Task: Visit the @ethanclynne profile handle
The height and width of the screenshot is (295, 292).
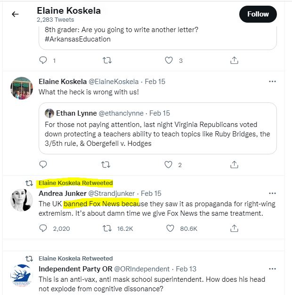Action: click(x=121, y=113)
